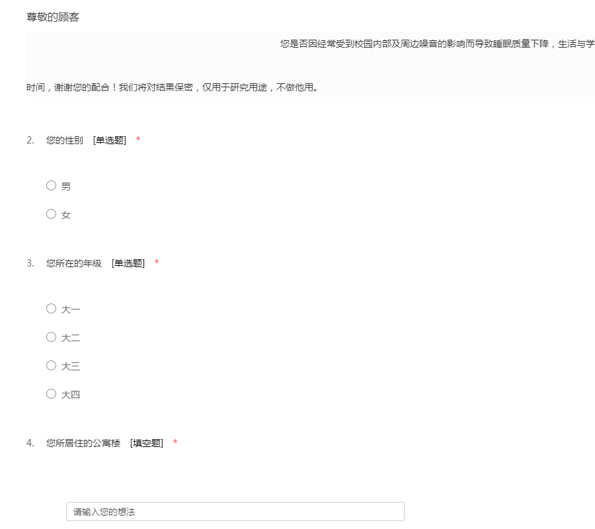Click the 您的性别 question title

click(x=65, y=140)
